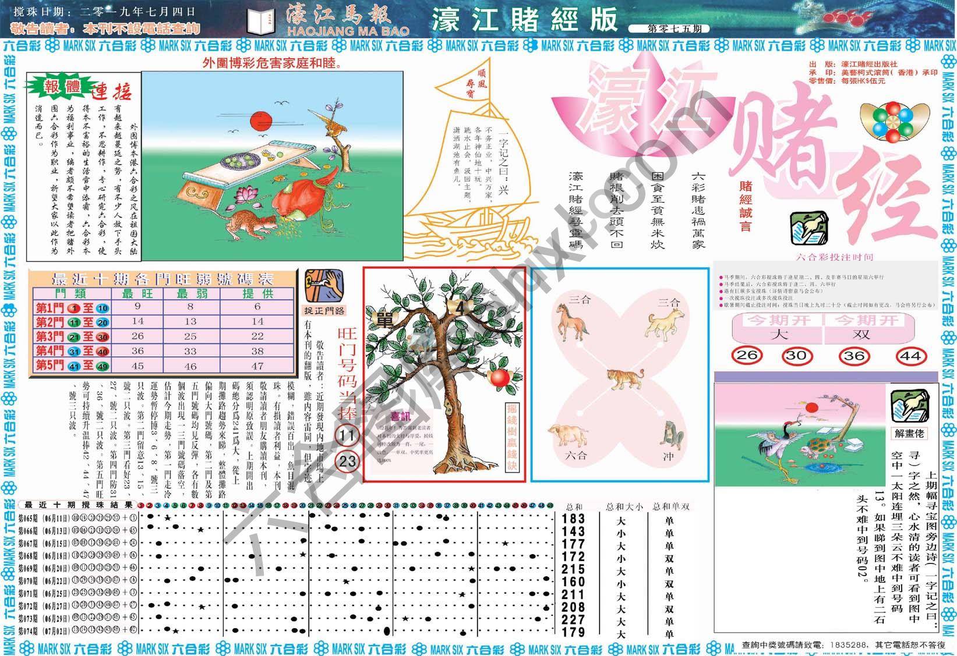
Task: Click the total sum 160
Action: pyautogui.click(x=574, y=582)
